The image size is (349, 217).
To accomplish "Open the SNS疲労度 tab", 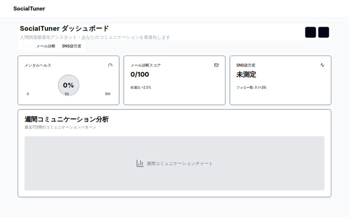I will click(x=72, y=46).
